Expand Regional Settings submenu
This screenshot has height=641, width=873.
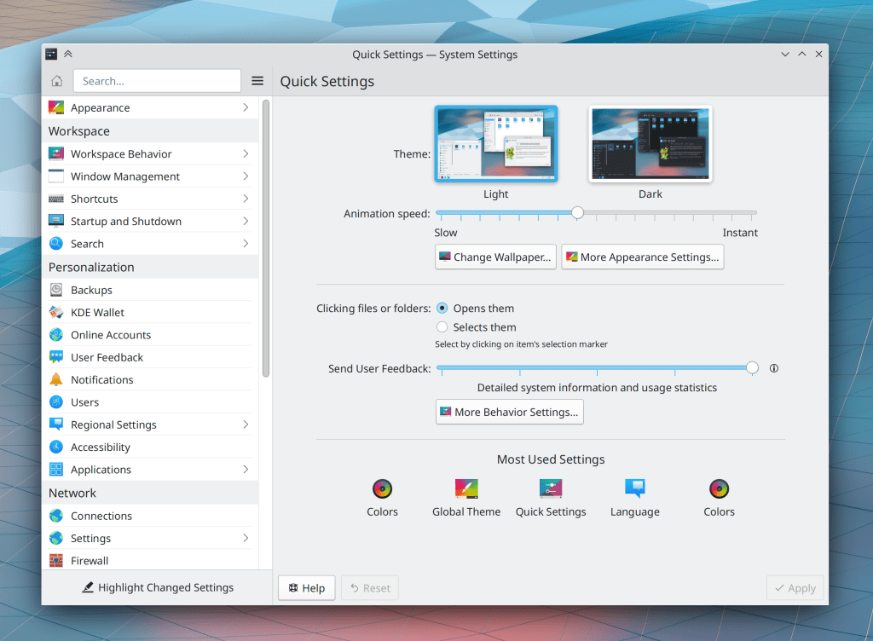[150, 424]
